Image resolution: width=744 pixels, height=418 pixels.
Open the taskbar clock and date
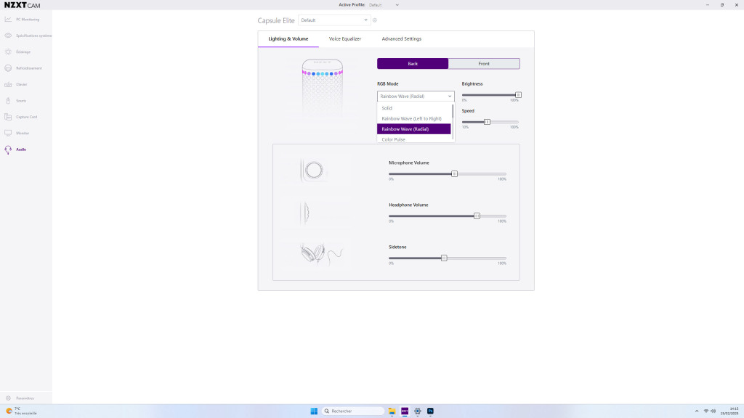click(729, 411)
